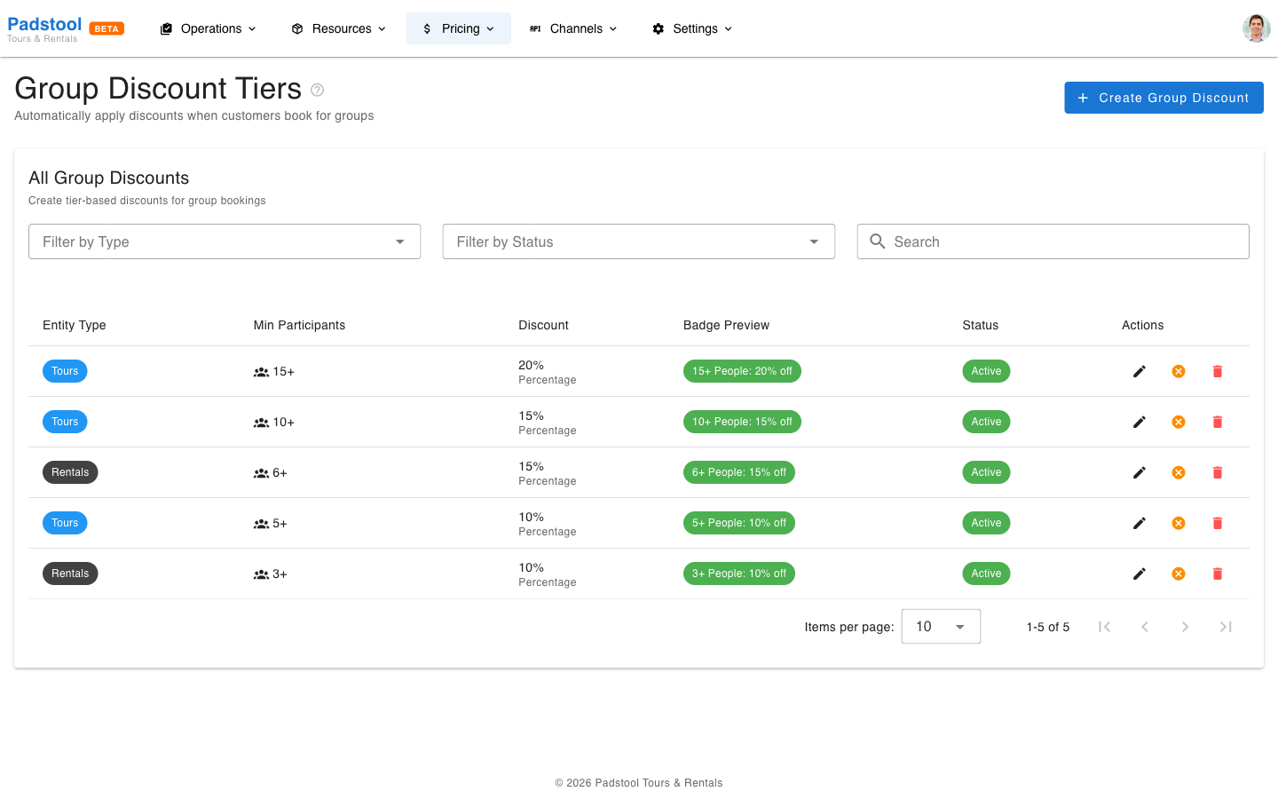Click Create Group Discount button
The height and width of the screenshot is (799, 1278).
point(1164,98)
